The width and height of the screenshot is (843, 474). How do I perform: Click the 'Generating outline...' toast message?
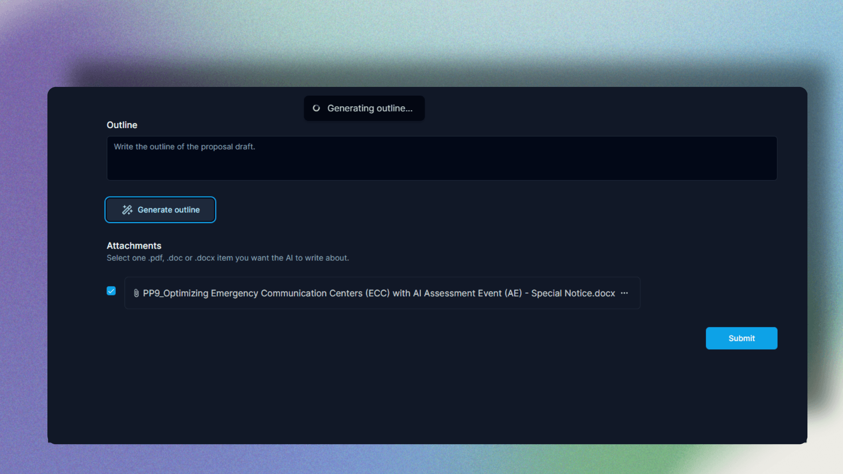click(370, 108)
